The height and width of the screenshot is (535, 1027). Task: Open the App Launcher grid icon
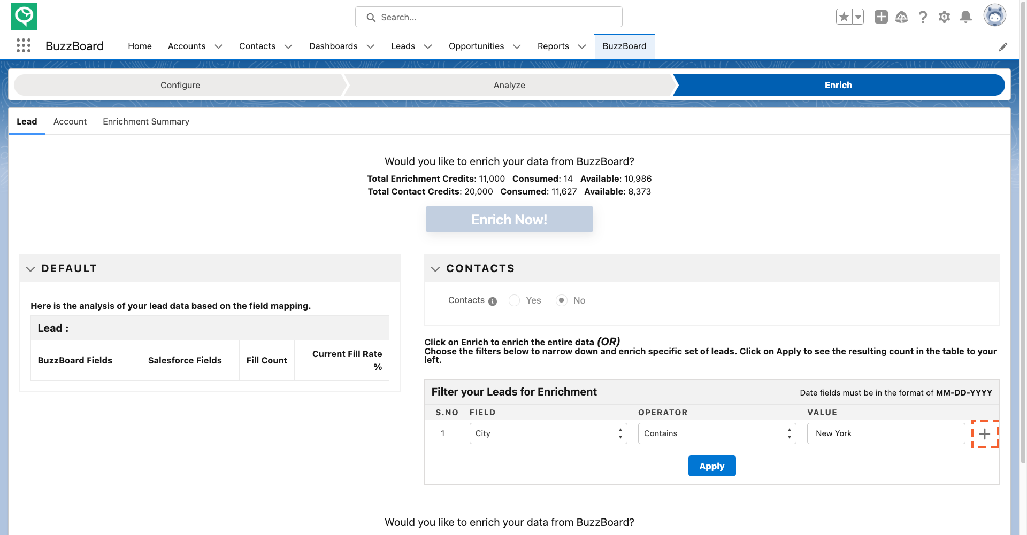(24, 46)
